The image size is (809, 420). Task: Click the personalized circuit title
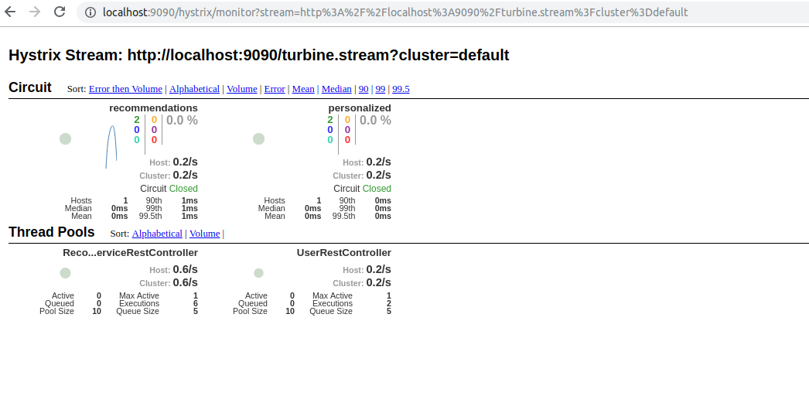pyautogui.click(x=360, y=108)
